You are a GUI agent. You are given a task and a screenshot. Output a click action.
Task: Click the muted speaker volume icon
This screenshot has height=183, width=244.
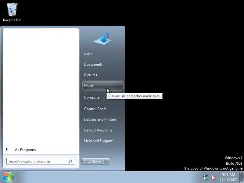click(213, 178)
